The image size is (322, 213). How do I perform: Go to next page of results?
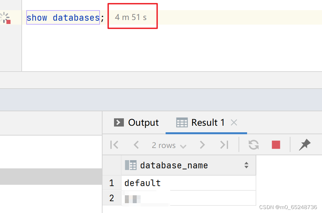202,145
